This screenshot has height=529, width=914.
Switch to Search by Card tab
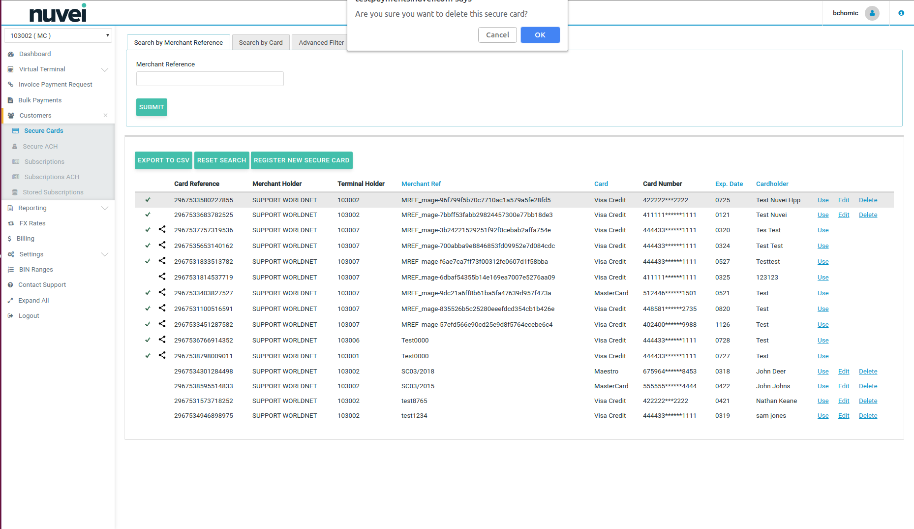[x=261, y=43]
